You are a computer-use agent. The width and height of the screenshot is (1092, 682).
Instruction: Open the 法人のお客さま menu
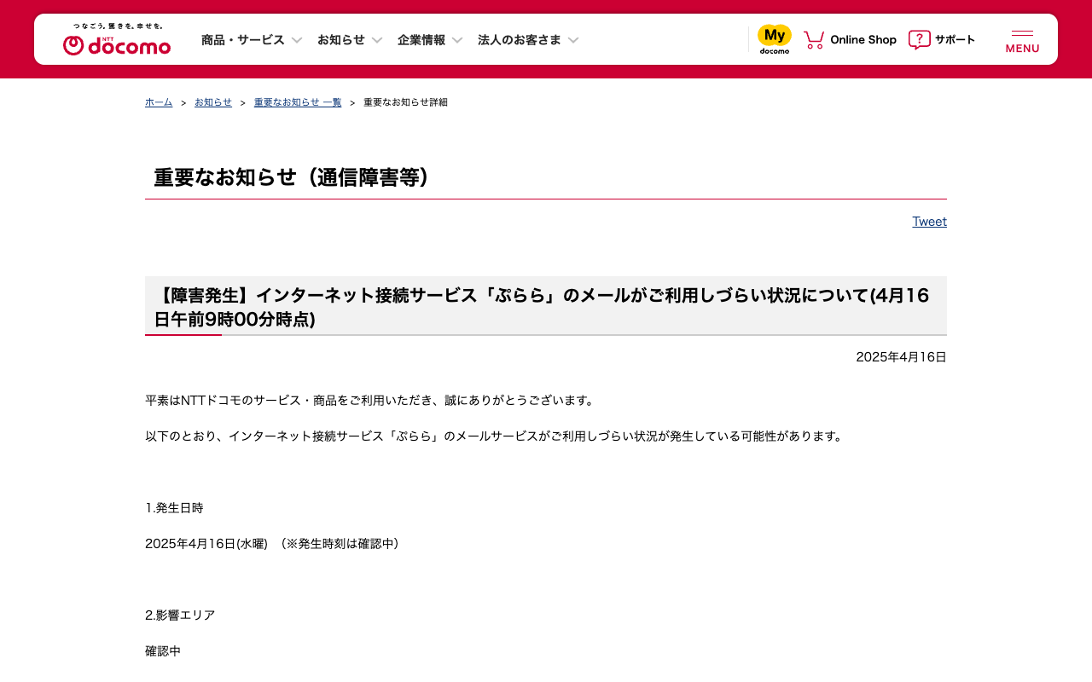tap(520, 40)
